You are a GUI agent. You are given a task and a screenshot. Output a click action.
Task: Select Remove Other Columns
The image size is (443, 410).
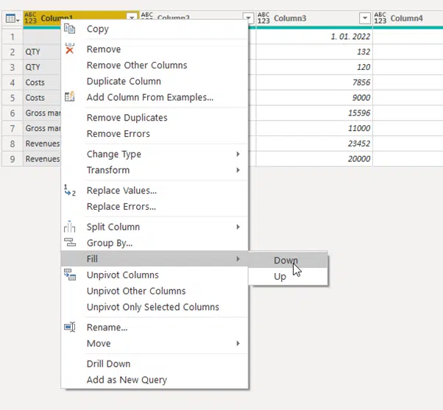coord(155,65)
